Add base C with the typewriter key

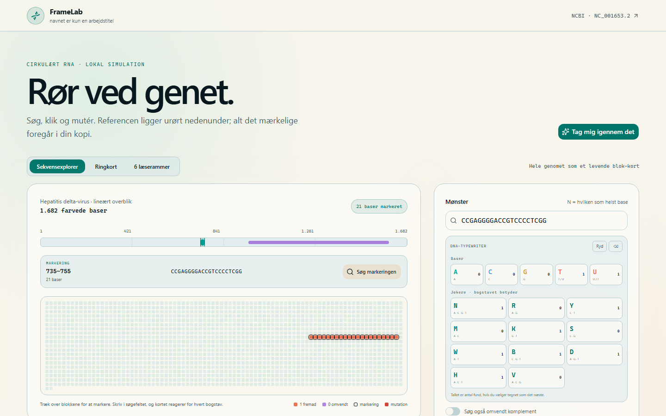pos(501,275)
